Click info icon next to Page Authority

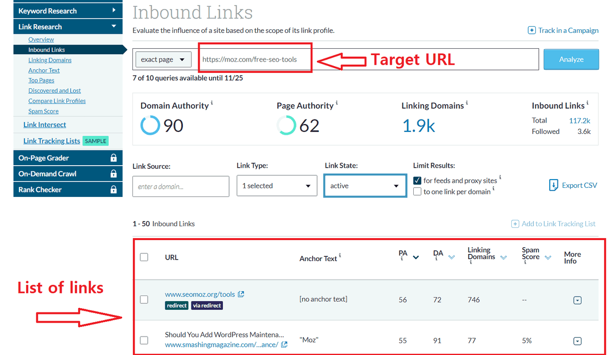tap(337, 103)
